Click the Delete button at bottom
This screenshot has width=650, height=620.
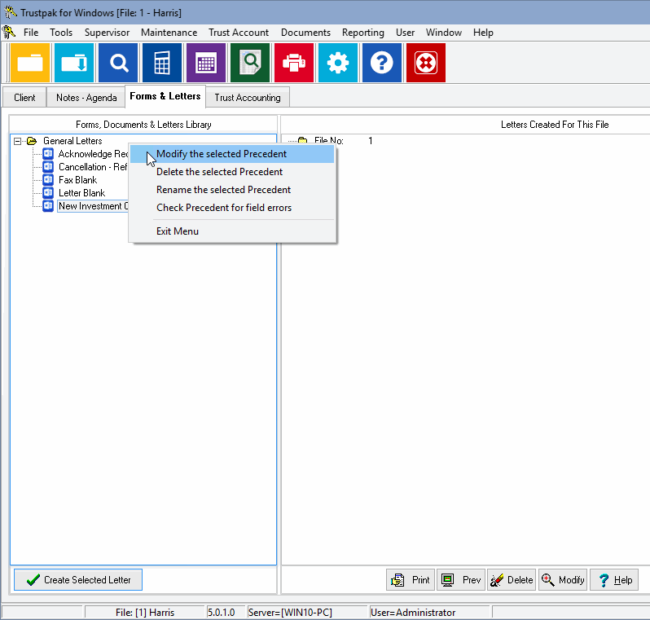coord(512,580)
